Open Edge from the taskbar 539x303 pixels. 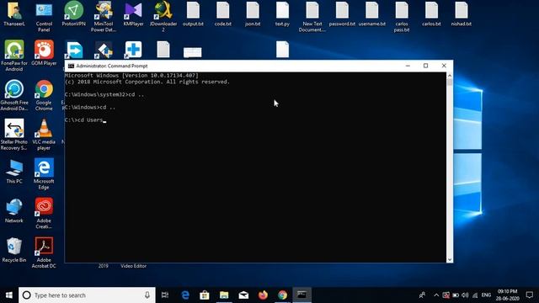185,295
